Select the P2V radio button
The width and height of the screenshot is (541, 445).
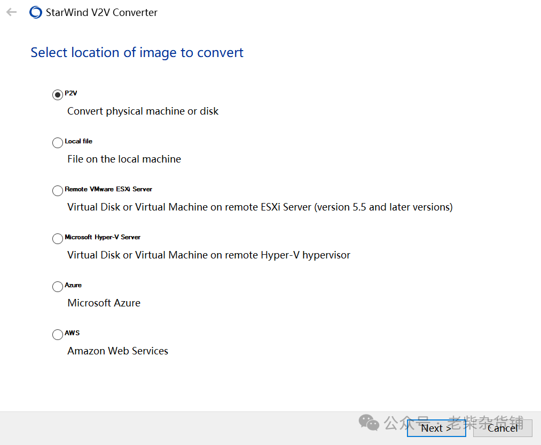tap(58, 95)
